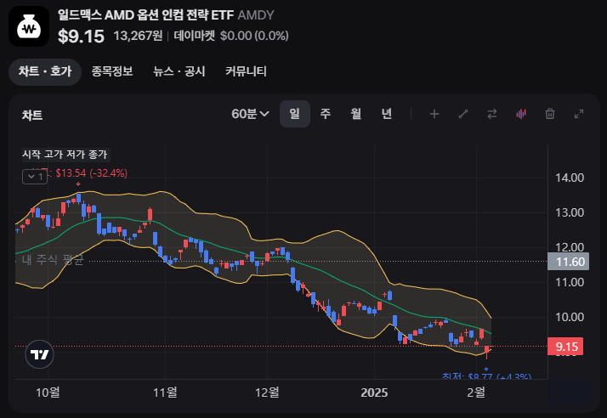Click the 2025 time axis label
607x418 pixels.
click(374, 393)
